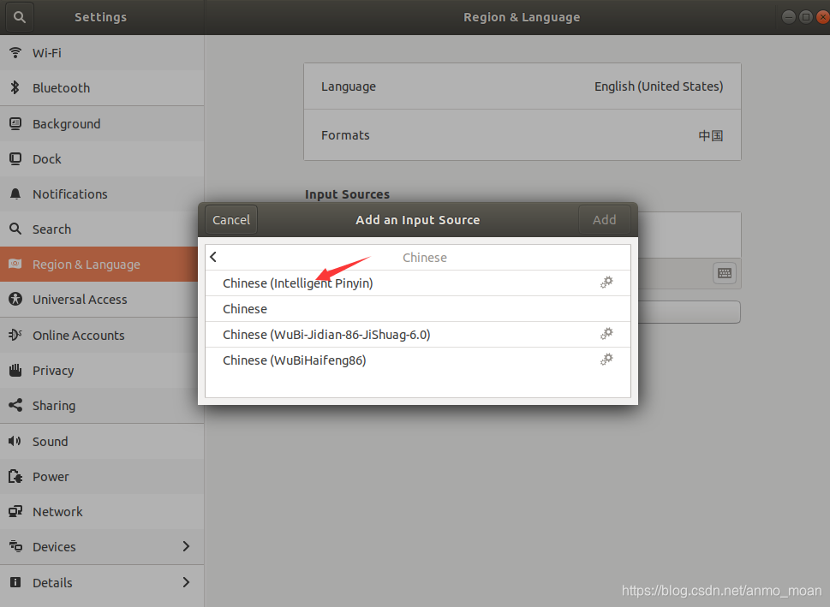Click the Online Accounts icon
The image size is (830, 607).
click(x=15, y=335)
